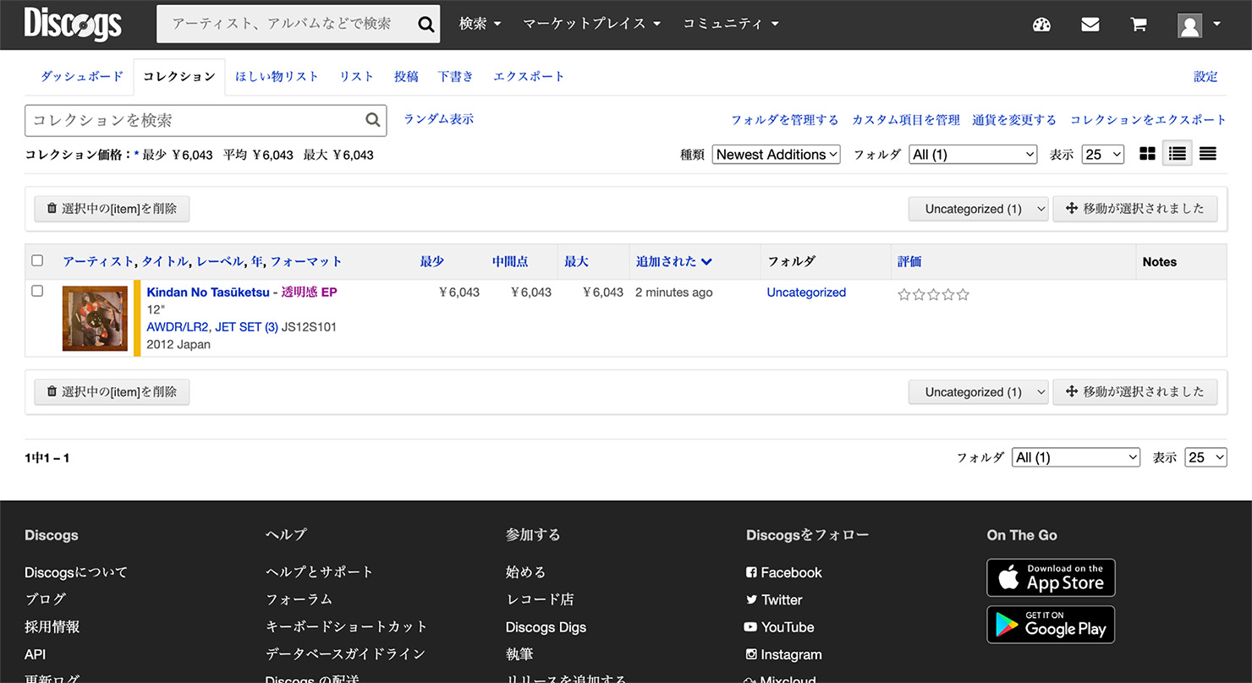Open コレクションをエクスポート link
Image resolution: width=1252 pixels, height=683 pixels.
coord(1148,120)
